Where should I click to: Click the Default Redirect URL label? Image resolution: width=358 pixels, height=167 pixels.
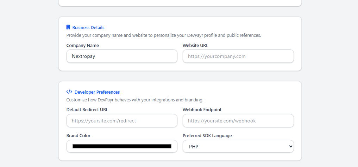(x=87, y=110)
